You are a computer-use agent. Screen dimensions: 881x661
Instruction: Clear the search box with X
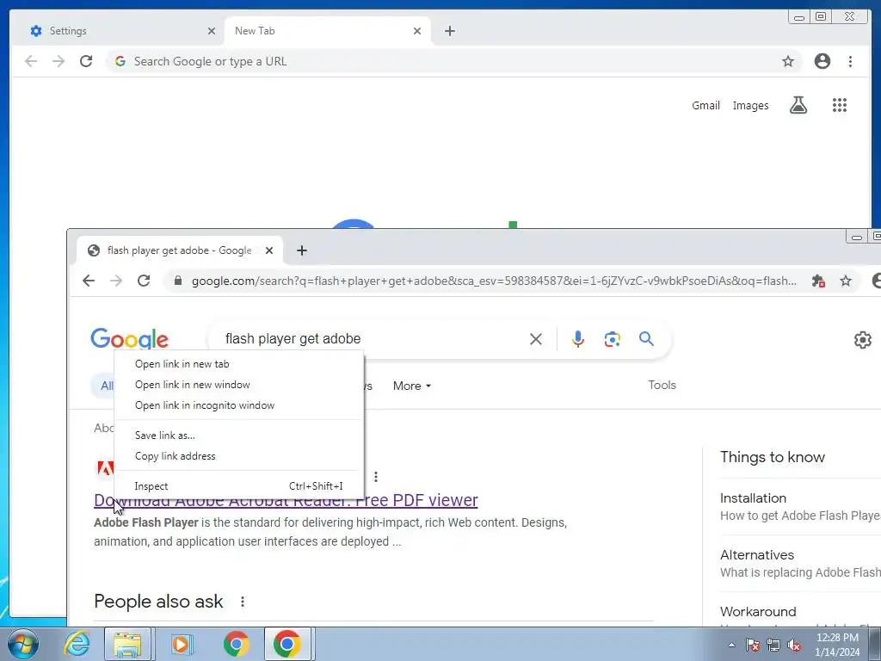(536, 339)
